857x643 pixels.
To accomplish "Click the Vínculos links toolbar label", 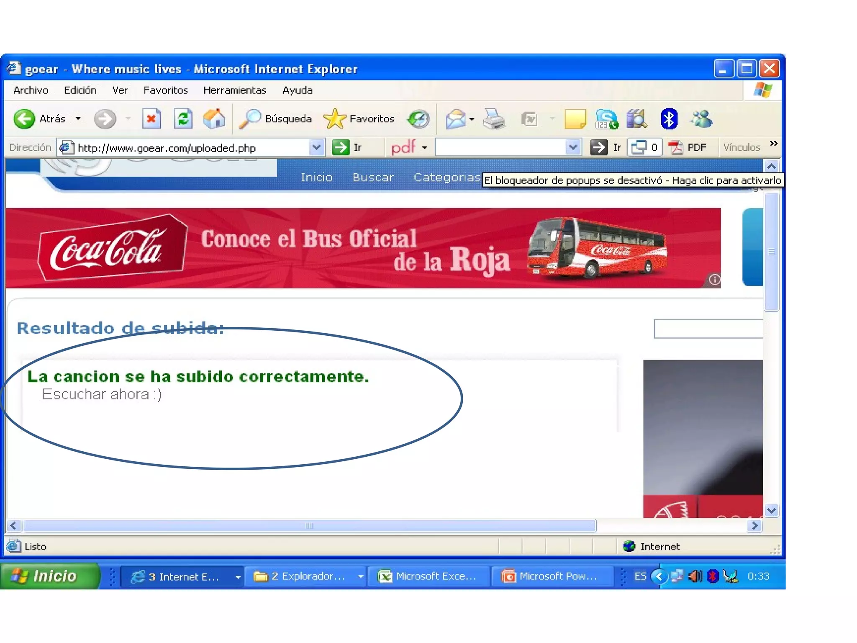I will click(742, 147).
